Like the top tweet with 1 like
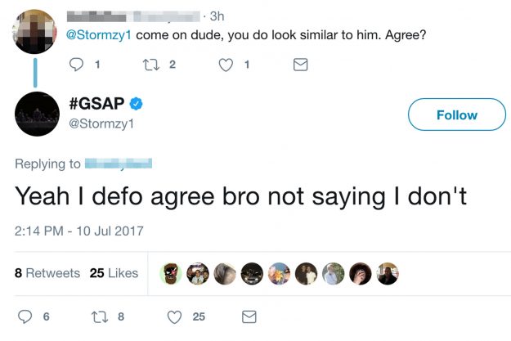Viewport: 511px width, 341px height. coord(226,65)
